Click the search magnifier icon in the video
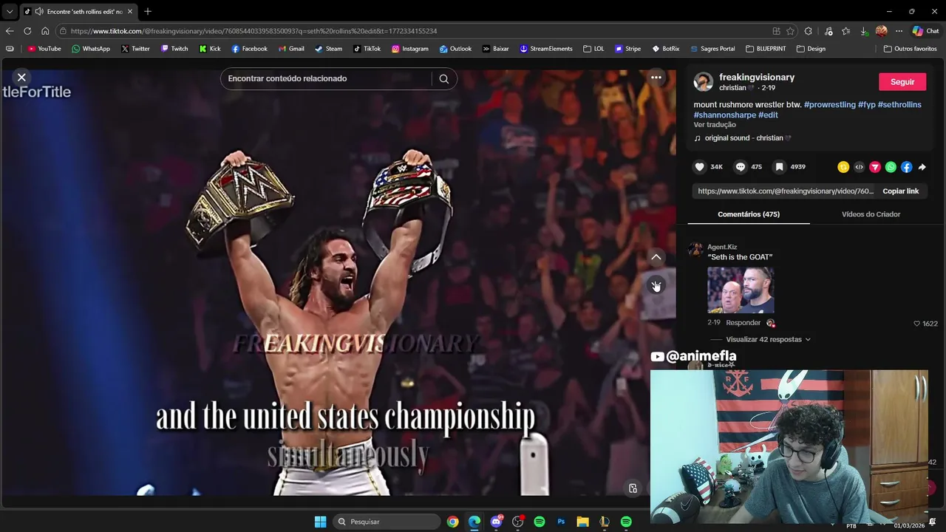 pos(444,78)
